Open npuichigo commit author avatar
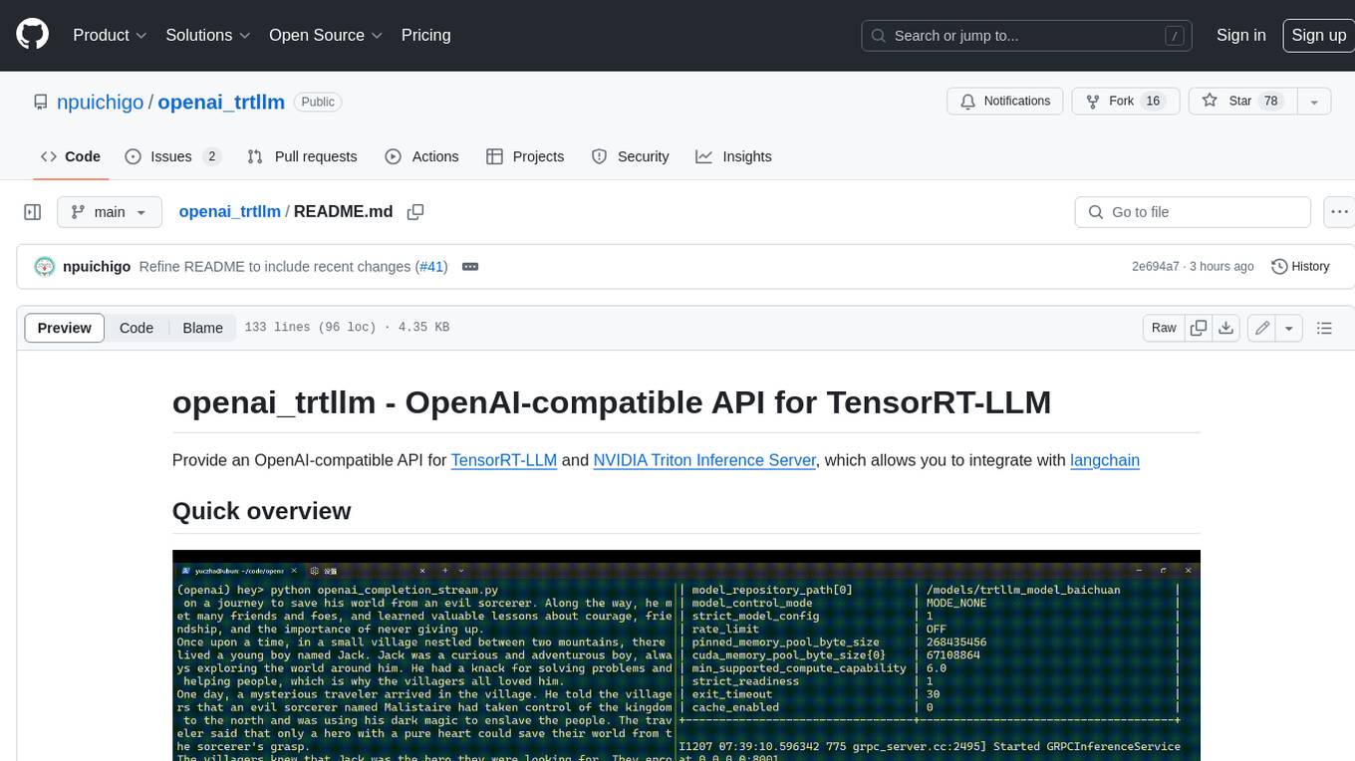 pyautogui.click(x=44, y=267)
